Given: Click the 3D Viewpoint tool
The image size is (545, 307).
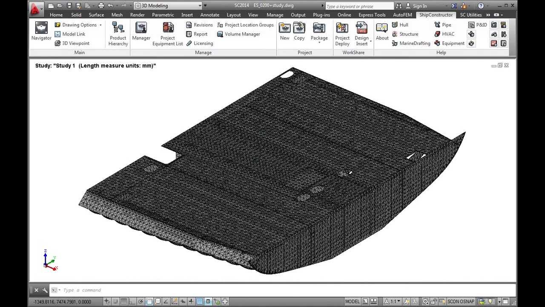Looking at the screenshot, I should 72,43.
